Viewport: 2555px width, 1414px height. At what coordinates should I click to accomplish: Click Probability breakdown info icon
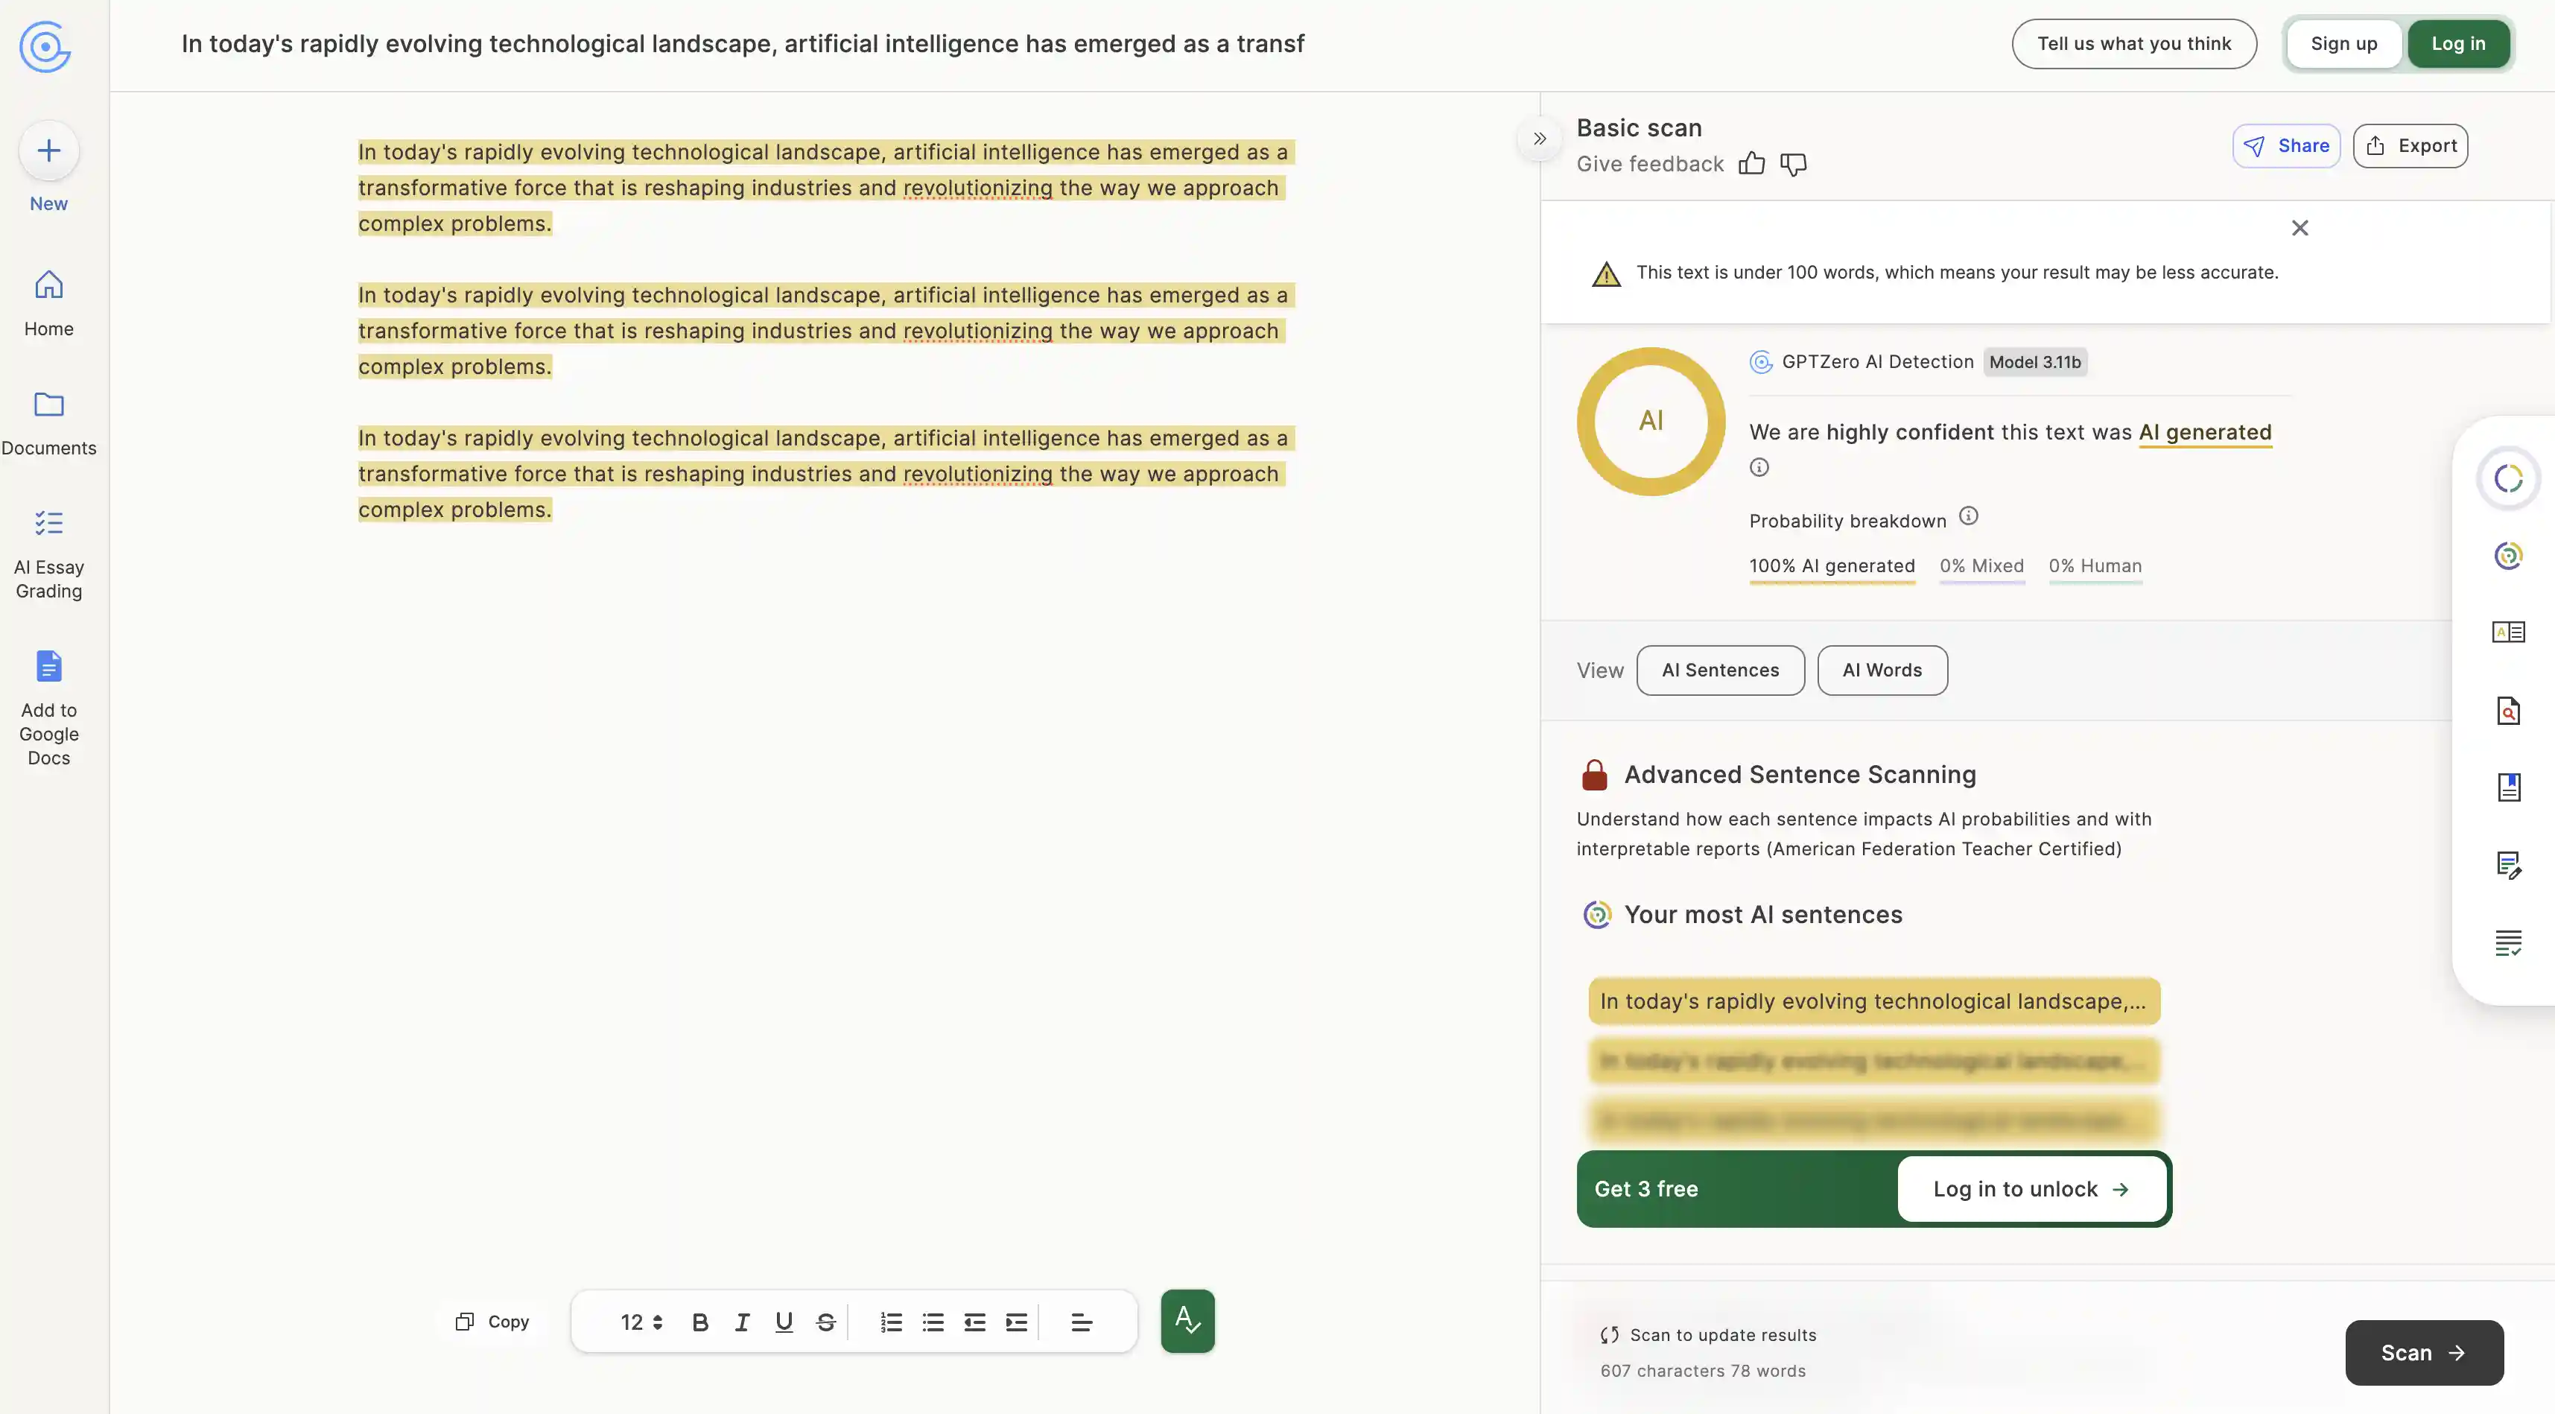[x=1969, y=516]
